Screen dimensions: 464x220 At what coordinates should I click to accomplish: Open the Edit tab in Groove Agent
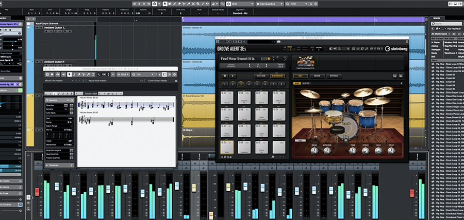point(301,76)
